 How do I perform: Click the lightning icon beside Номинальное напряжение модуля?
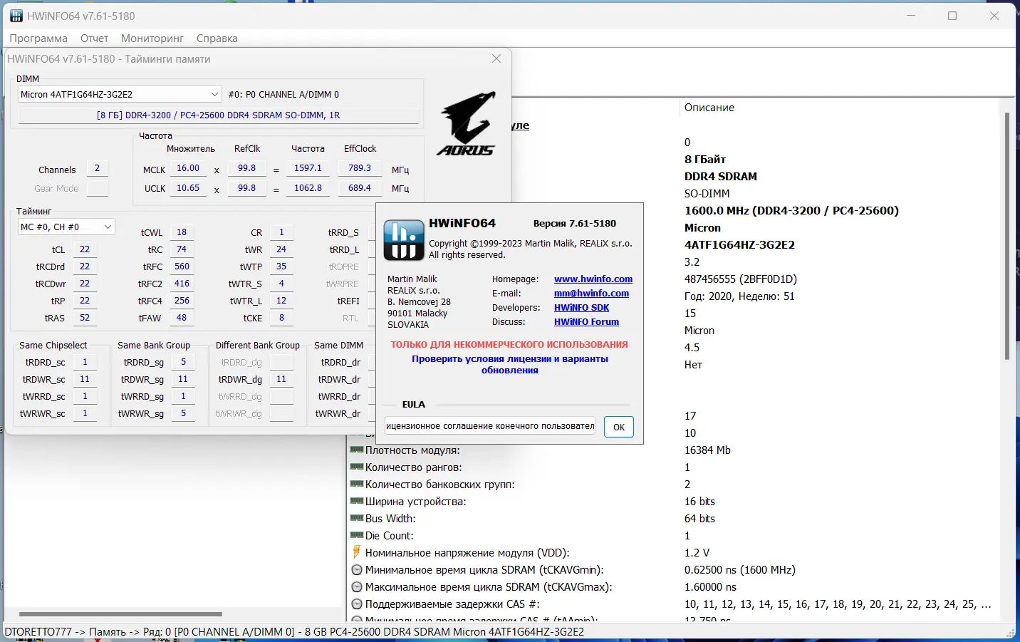357,552
